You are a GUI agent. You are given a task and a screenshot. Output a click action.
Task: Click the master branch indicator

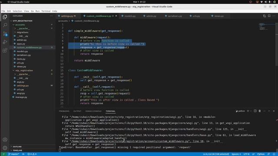tap(13, 154)
